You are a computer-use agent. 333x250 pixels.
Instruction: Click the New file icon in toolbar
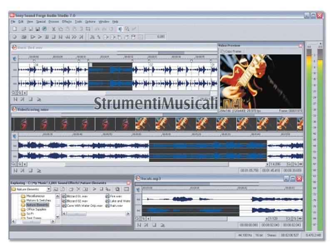click(x=15, y=29)
